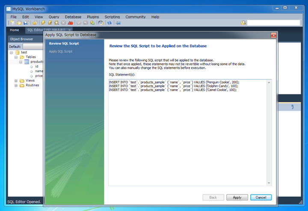Viewport: 308px width, 211px height.
Task: Click the Camel Cookie INSERT statement line
Action: click(173, 90)
